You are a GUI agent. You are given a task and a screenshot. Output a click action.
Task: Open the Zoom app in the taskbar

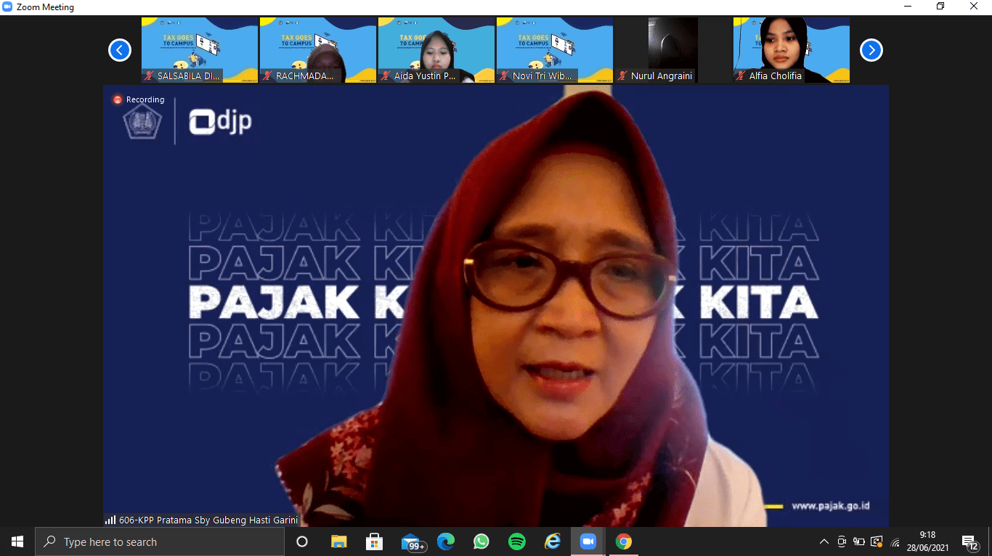click(x=588, y=541)
